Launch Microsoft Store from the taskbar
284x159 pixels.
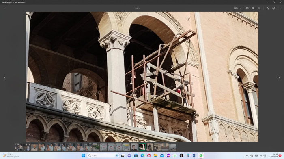136,156
